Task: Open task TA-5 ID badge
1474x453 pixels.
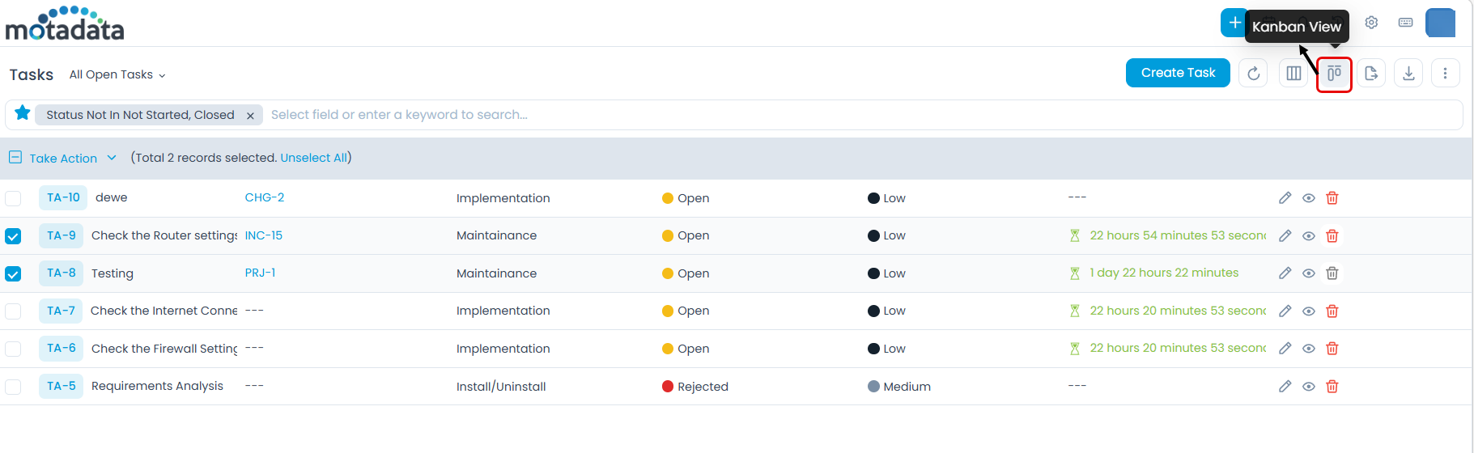Action: point(62,386)
